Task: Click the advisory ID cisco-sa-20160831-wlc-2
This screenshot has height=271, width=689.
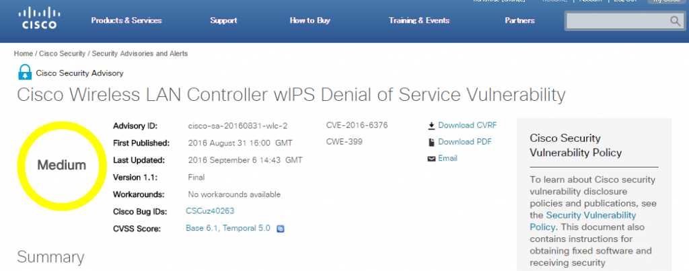Action: [238, 126]
